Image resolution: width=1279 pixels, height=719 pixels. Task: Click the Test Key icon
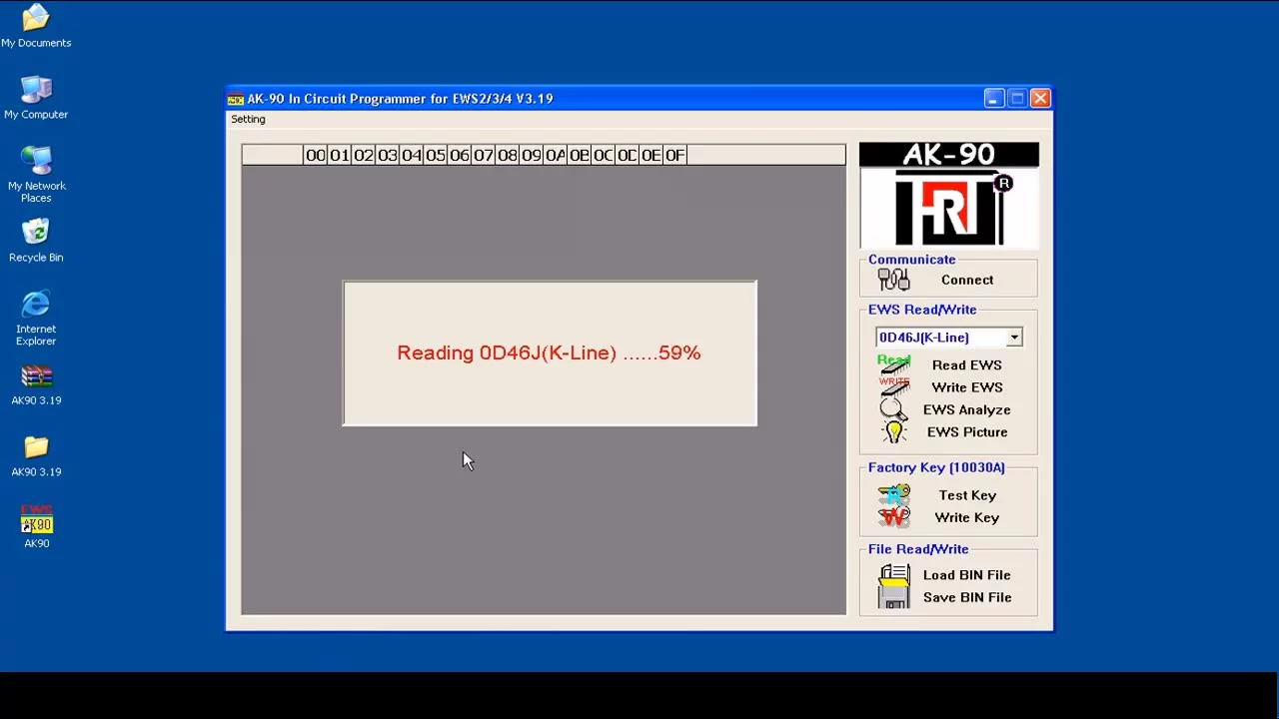894,495
